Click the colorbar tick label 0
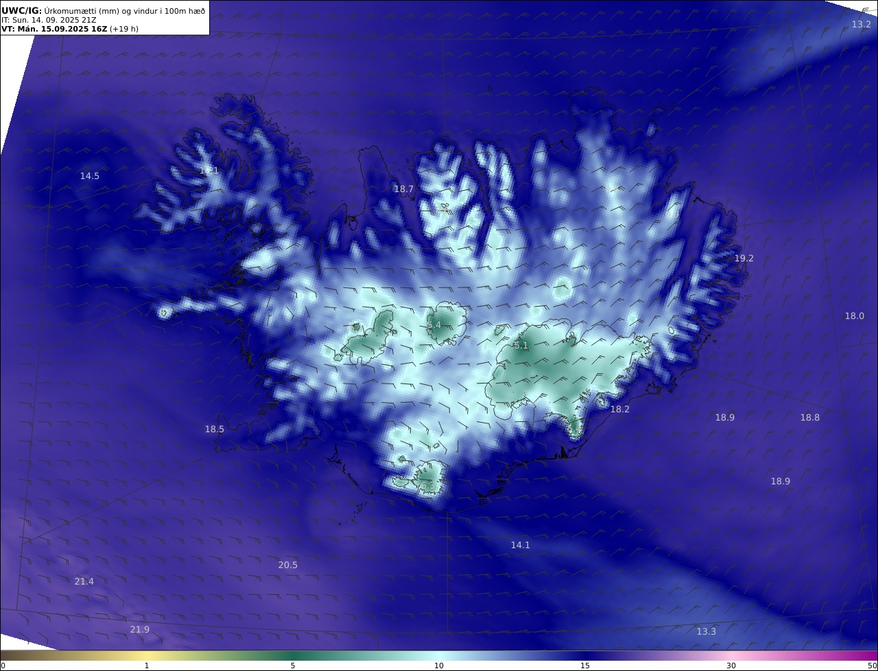Screen dimensions: 878x671 (3, 666)
